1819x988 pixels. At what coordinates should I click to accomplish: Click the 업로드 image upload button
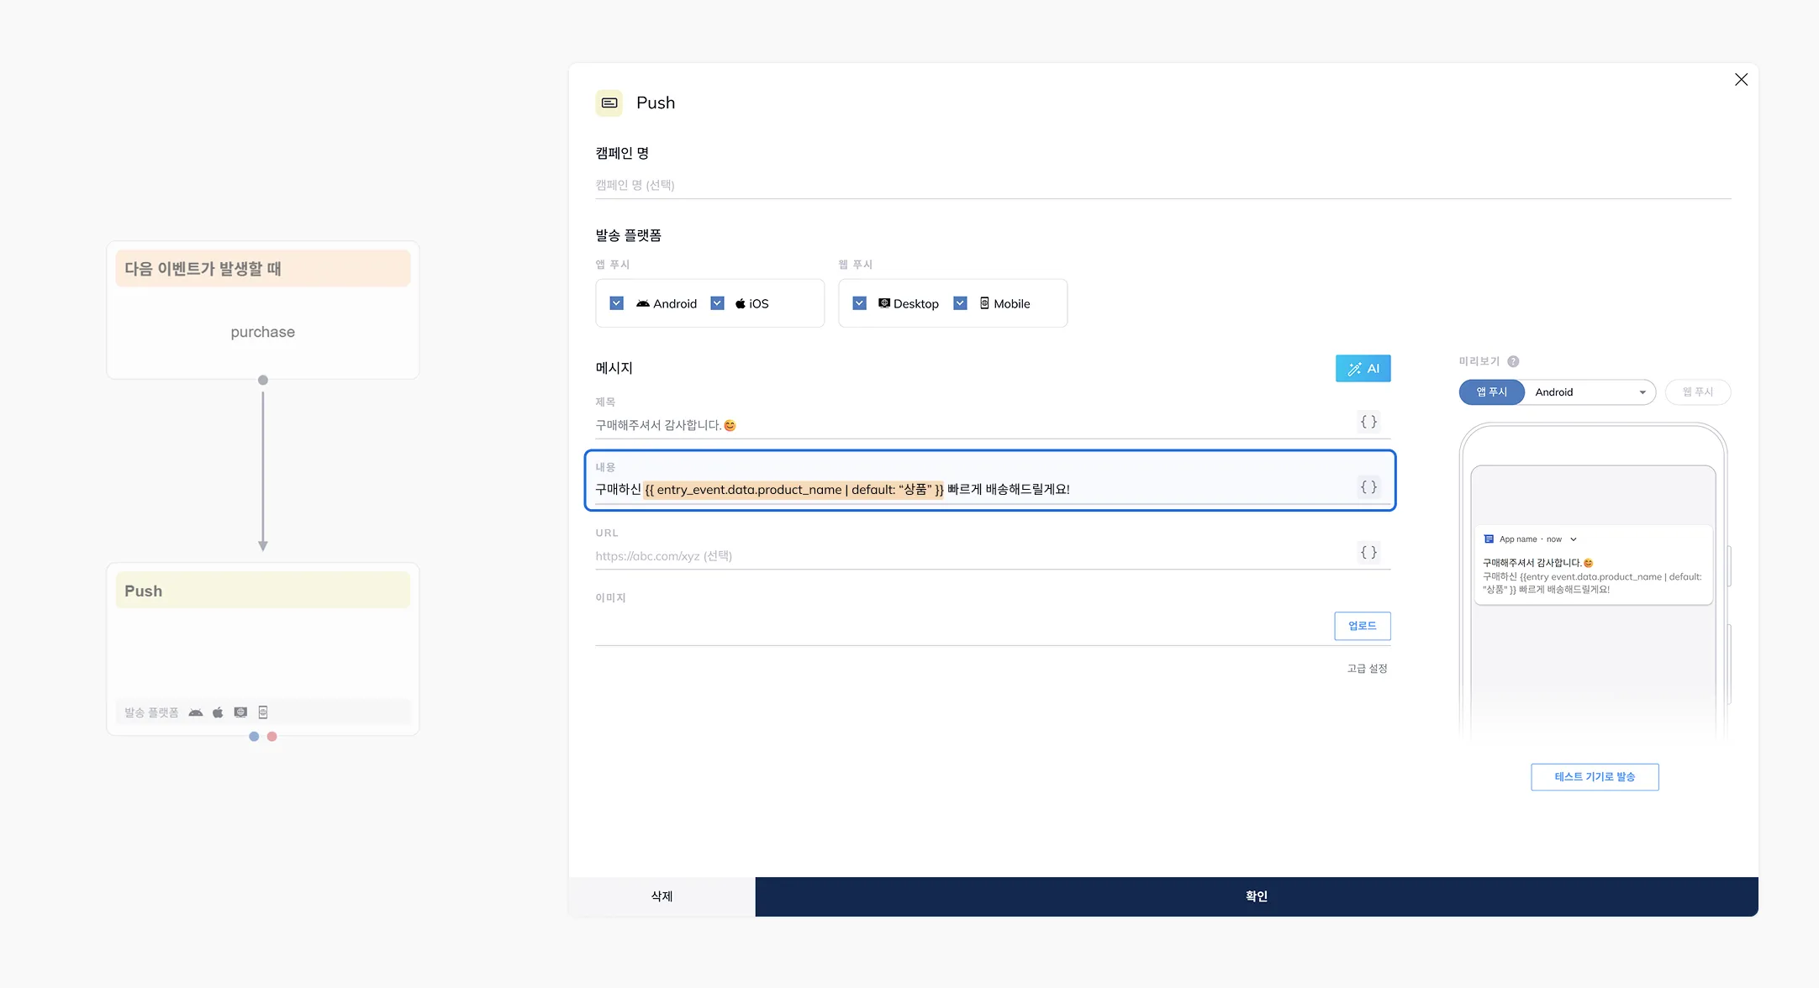click(1363, 626)
